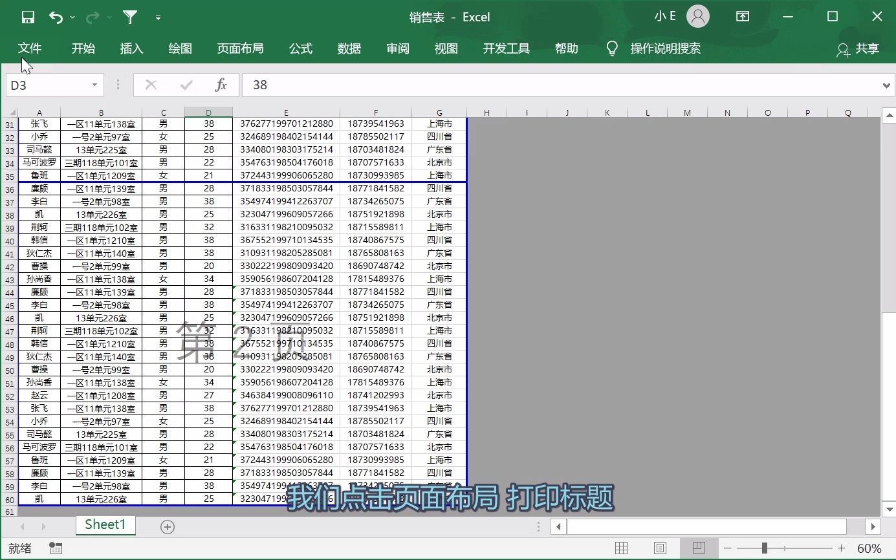The width and height of the screenshot is (896, 560).
Task: Open the 帮助 ribbon tab
Action: (567, 48)
